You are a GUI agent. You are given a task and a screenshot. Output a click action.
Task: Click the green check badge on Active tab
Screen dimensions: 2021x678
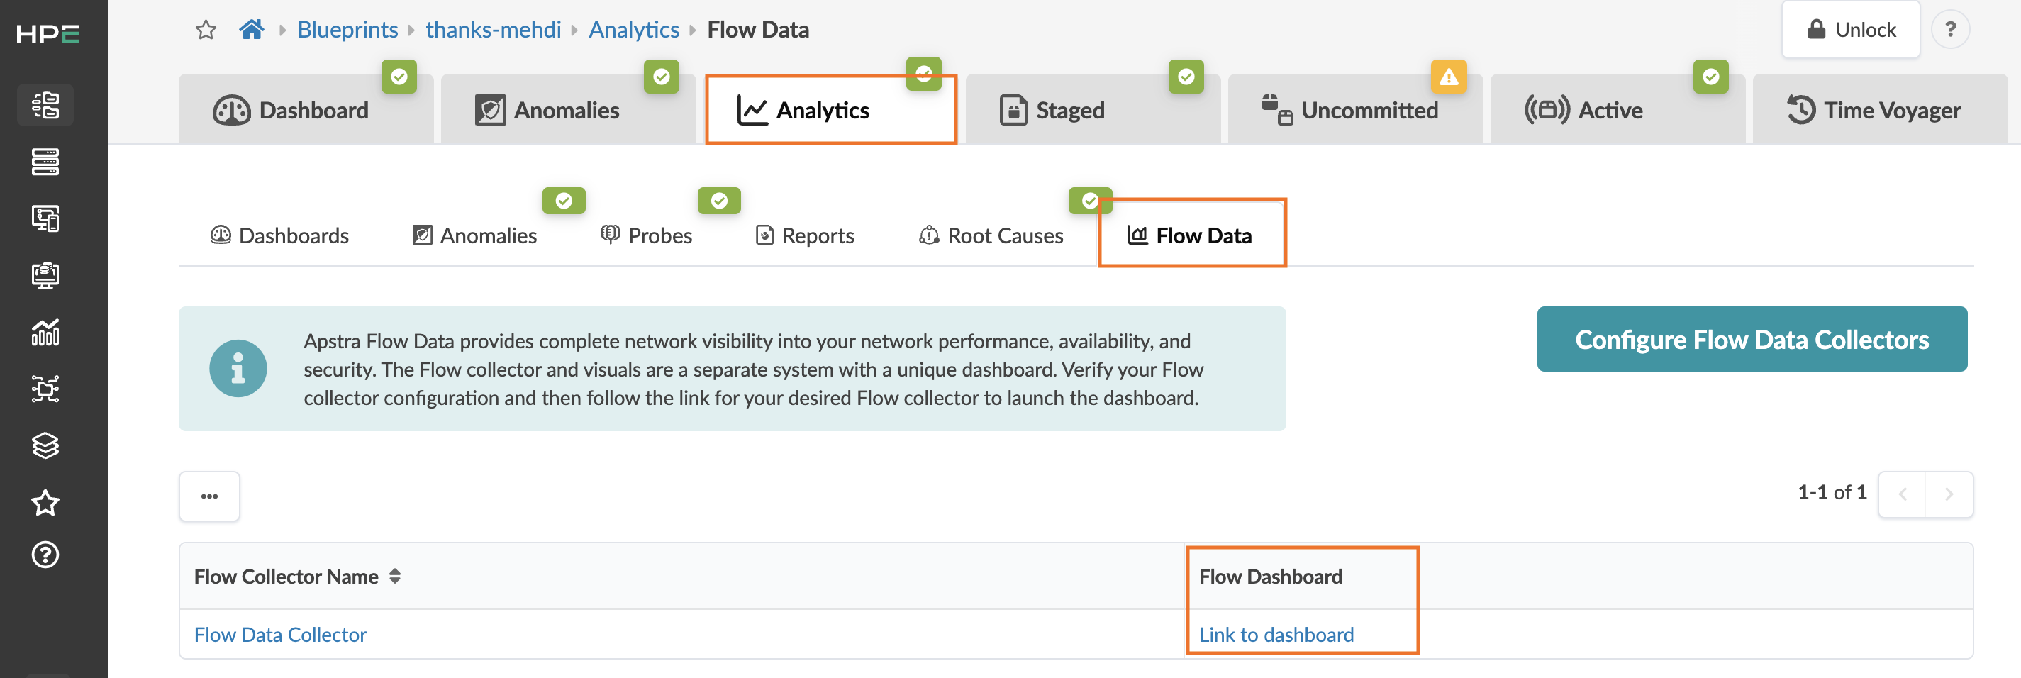[1710, 77]
